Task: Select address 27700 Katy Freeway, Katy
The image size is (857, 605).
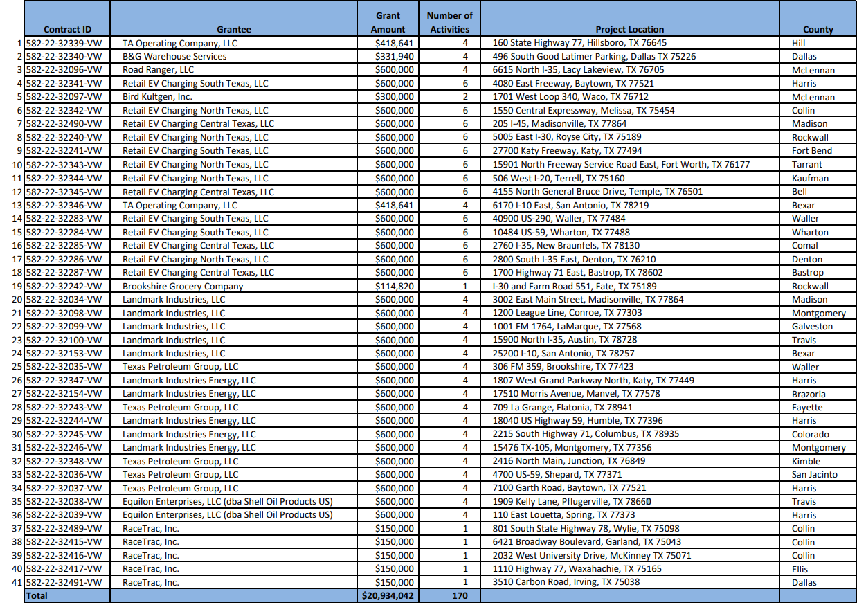Action: (567, 151)
